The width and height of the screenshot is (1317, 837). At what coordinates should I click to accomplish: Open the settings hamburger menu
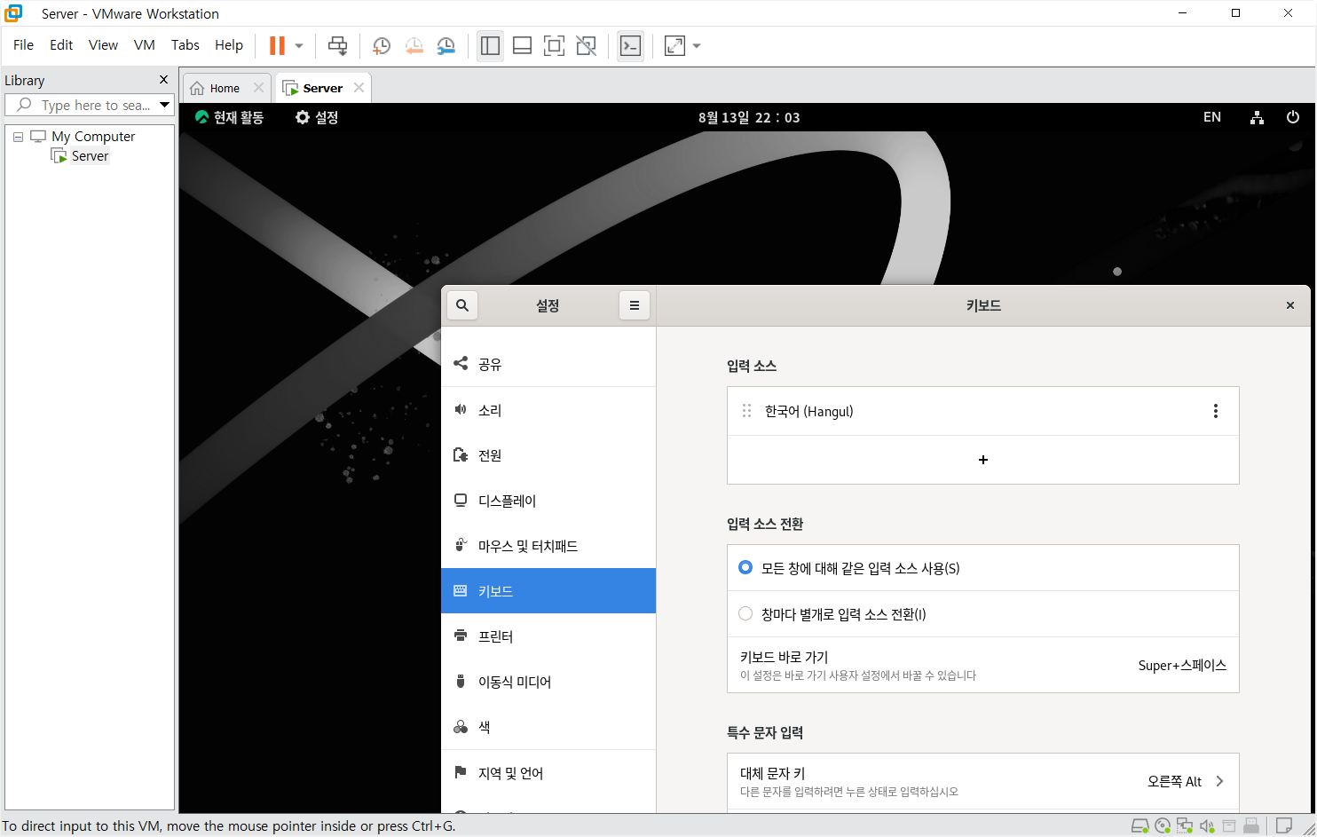point(635,305)
